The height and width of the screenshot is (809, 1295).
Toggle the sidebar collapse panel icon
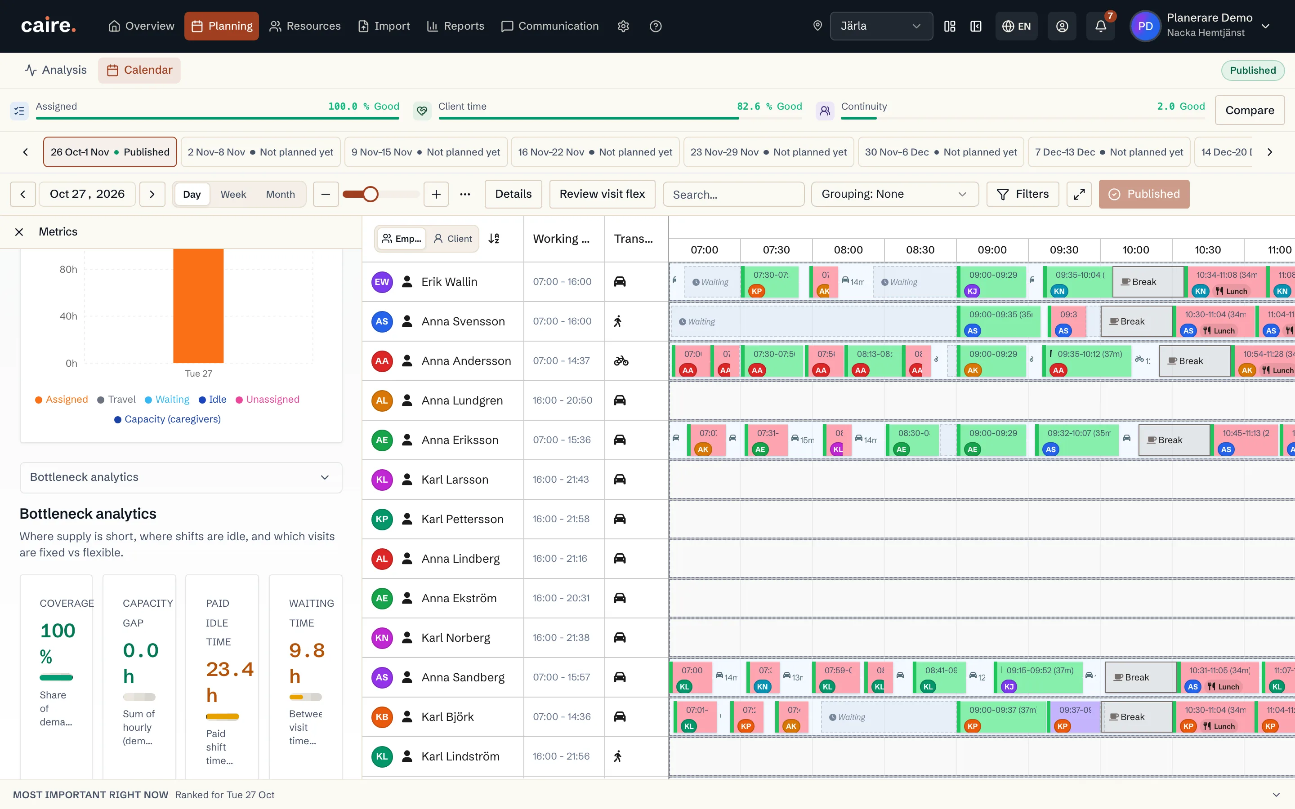(976, 26)
